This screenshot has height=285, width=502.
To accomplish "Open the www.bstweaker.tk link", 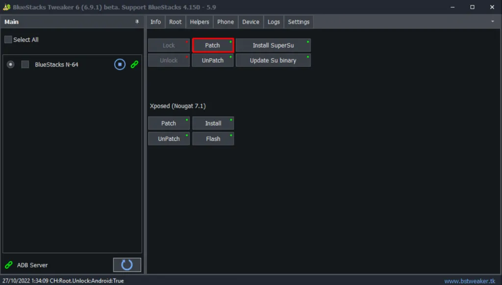I will click(469, 281).
